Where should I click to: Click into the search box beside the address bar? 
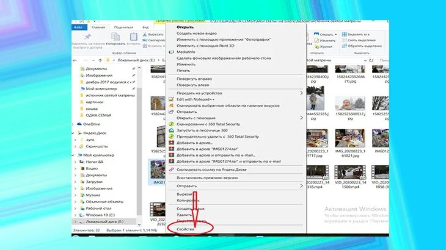coord(383,60)
